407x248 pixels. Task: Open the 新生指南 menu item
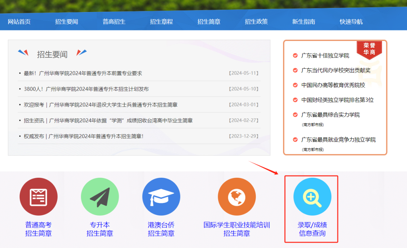click(304, 21)
